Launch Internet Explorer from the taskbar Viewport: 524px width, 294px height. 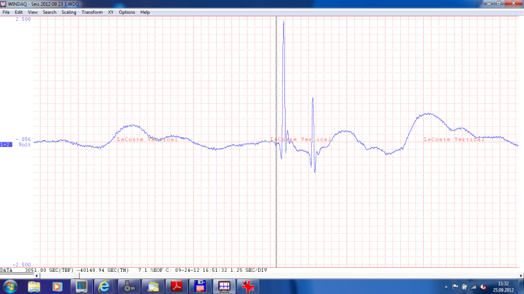[x=104, y=287]
